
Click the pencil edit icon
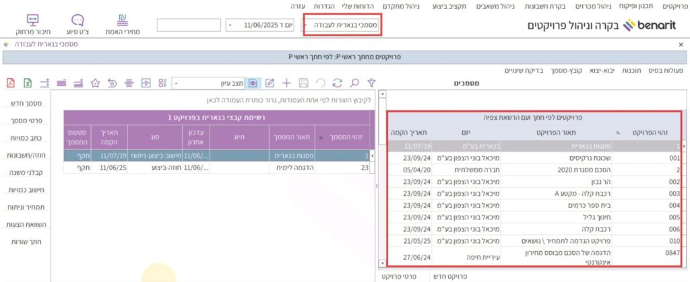[270, 83]
